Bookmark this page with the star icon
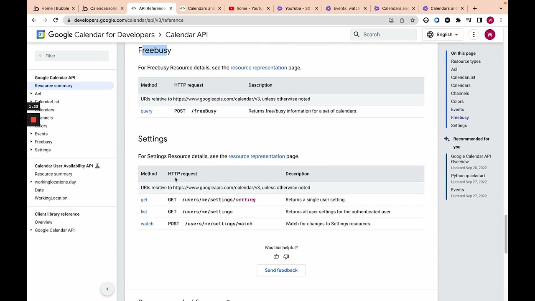The width and height of the screenshot is (535, 301). click(x=413, y=20)
